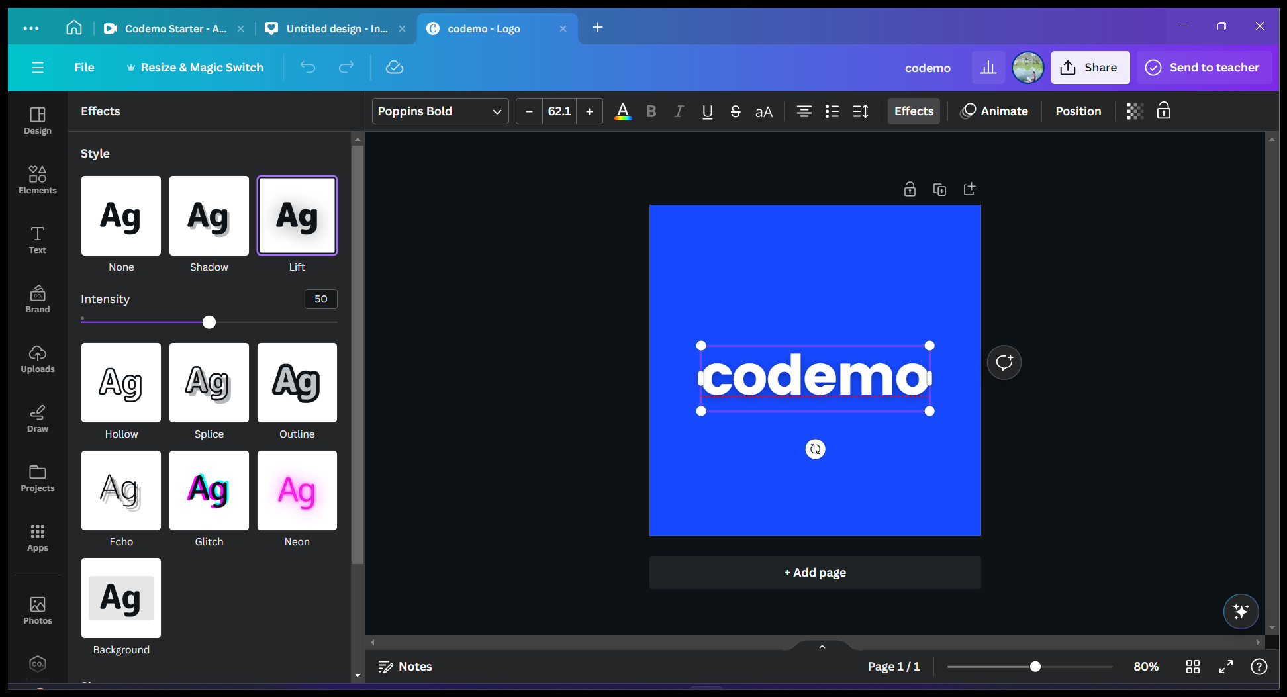Add a new page via icon above canvas
Viewport: 1287px width, 697px height.
969,190
